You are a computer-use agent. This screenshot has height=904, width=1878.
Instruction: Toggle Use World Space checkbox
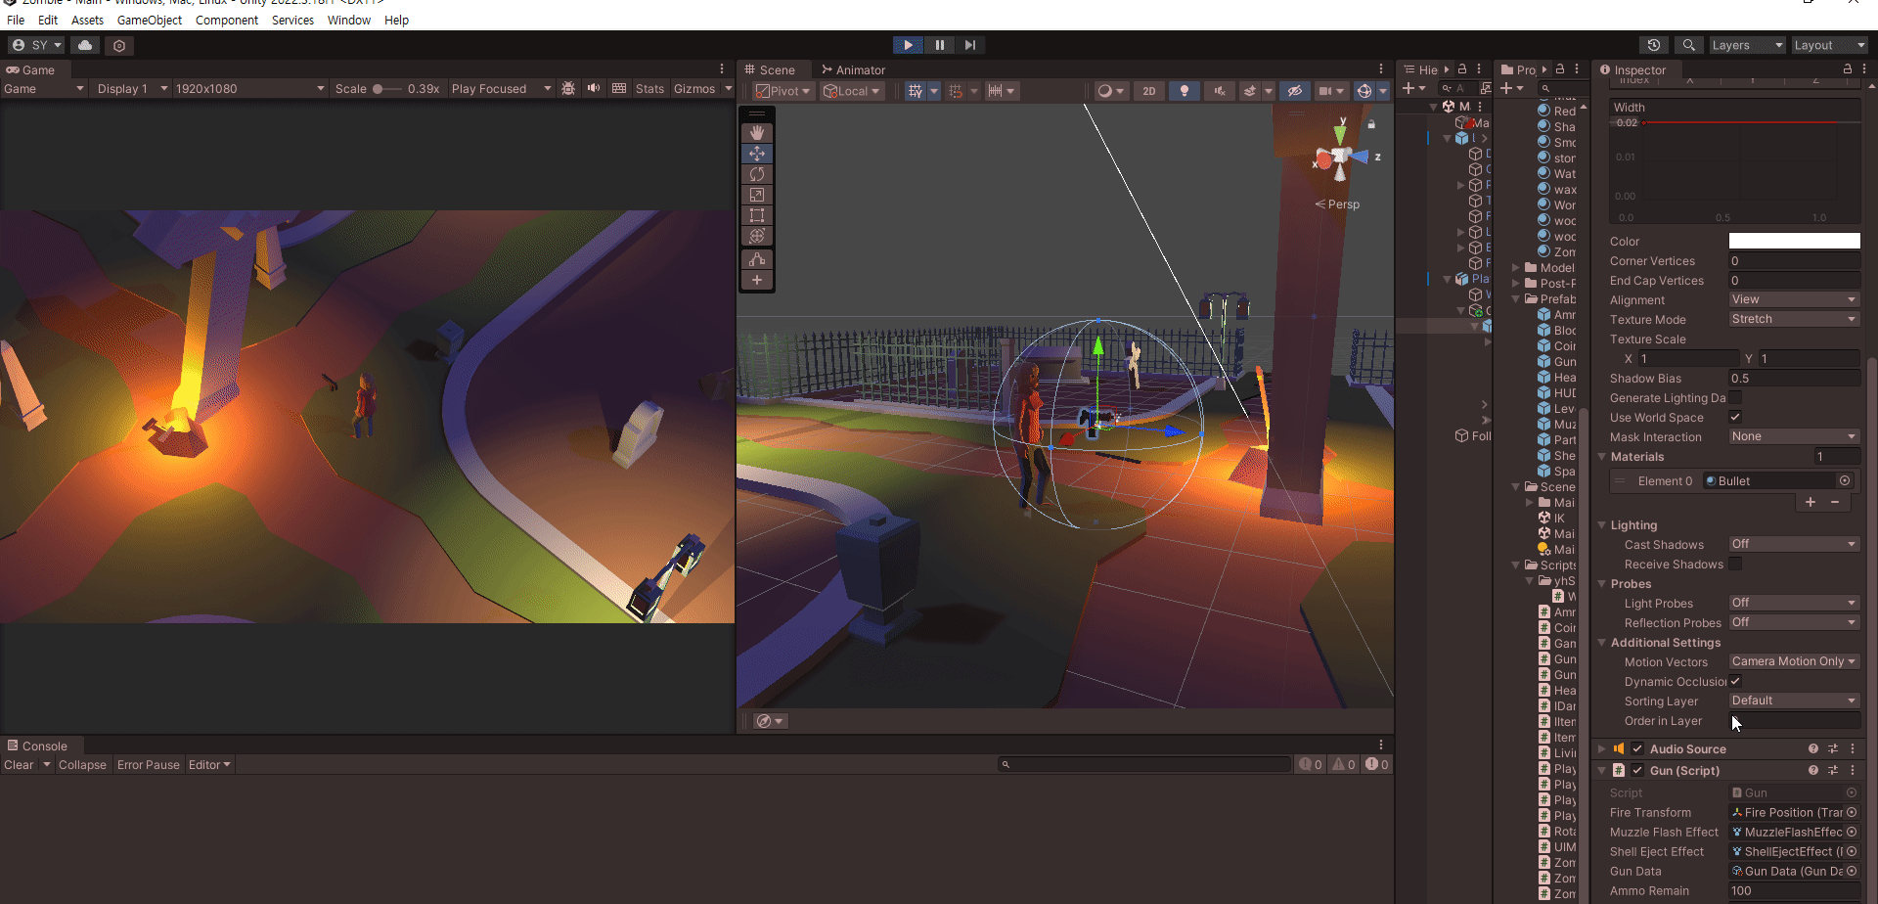pyautogui.click(x=1735, y=417)
